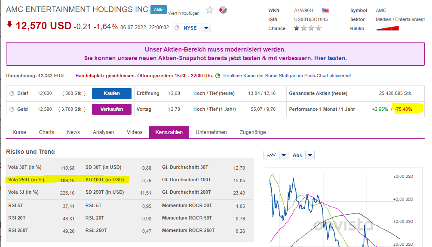This screenshot has height=247, width=432.
Task: Click the RSL 250T value 0,47
Action: [x=147, y=231]
